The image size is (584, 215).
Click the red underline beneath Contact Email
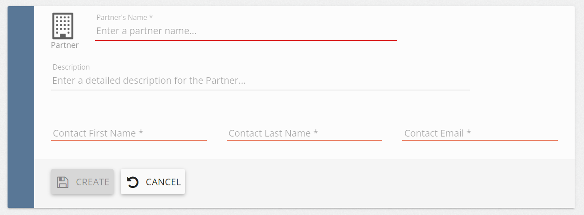(x=480, y=140)
